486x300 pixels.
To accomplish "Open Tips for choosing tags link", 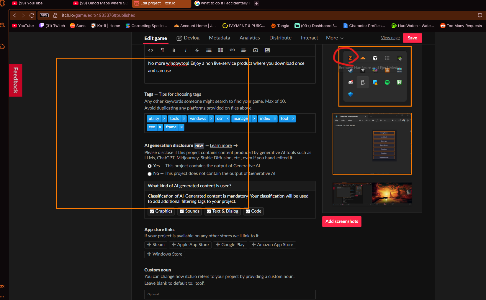I will click(180, 94).
